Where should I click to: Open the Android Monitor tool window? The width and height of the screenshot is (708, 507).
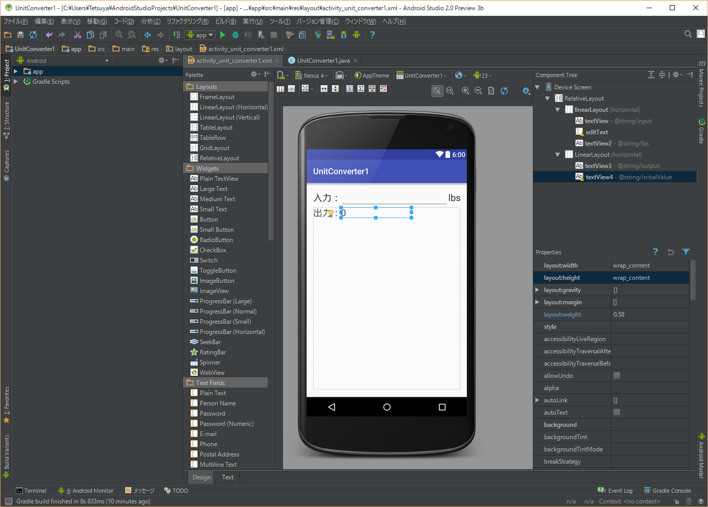86,491
